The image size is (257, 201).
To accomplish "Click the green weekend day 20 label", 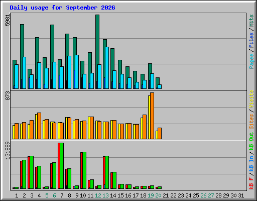I will pyautogui.click(x=158, y=195).
